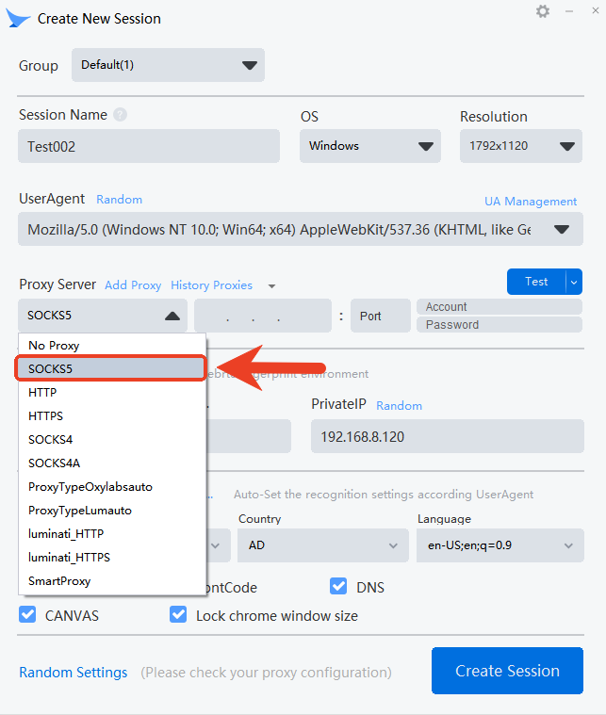The height and width of the screenshot is (715, 606).
Task: Click the Random Settings link
Action: [74, 673]
